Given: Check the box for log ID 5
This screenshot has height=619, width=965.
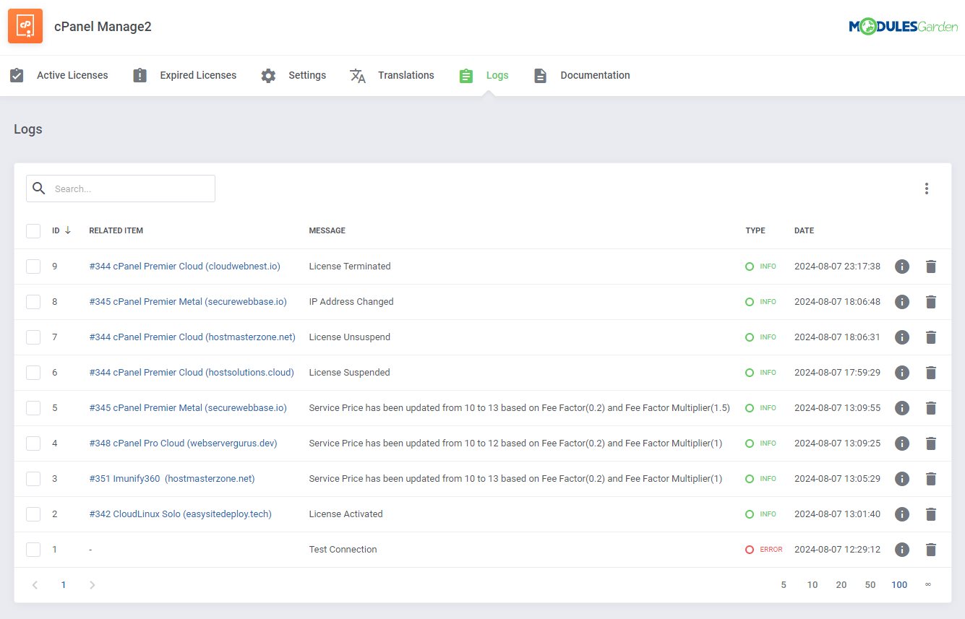Looking at the screenshot, I should coord(33,408).
